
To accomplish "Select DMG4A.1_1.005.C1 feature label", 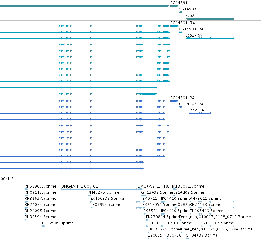I will click(x=79, y=186).
